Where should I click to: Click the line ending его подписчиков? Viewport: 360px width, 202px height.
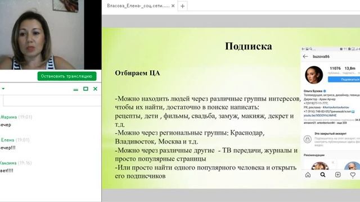pyautogui.click(x=140, y=176)
